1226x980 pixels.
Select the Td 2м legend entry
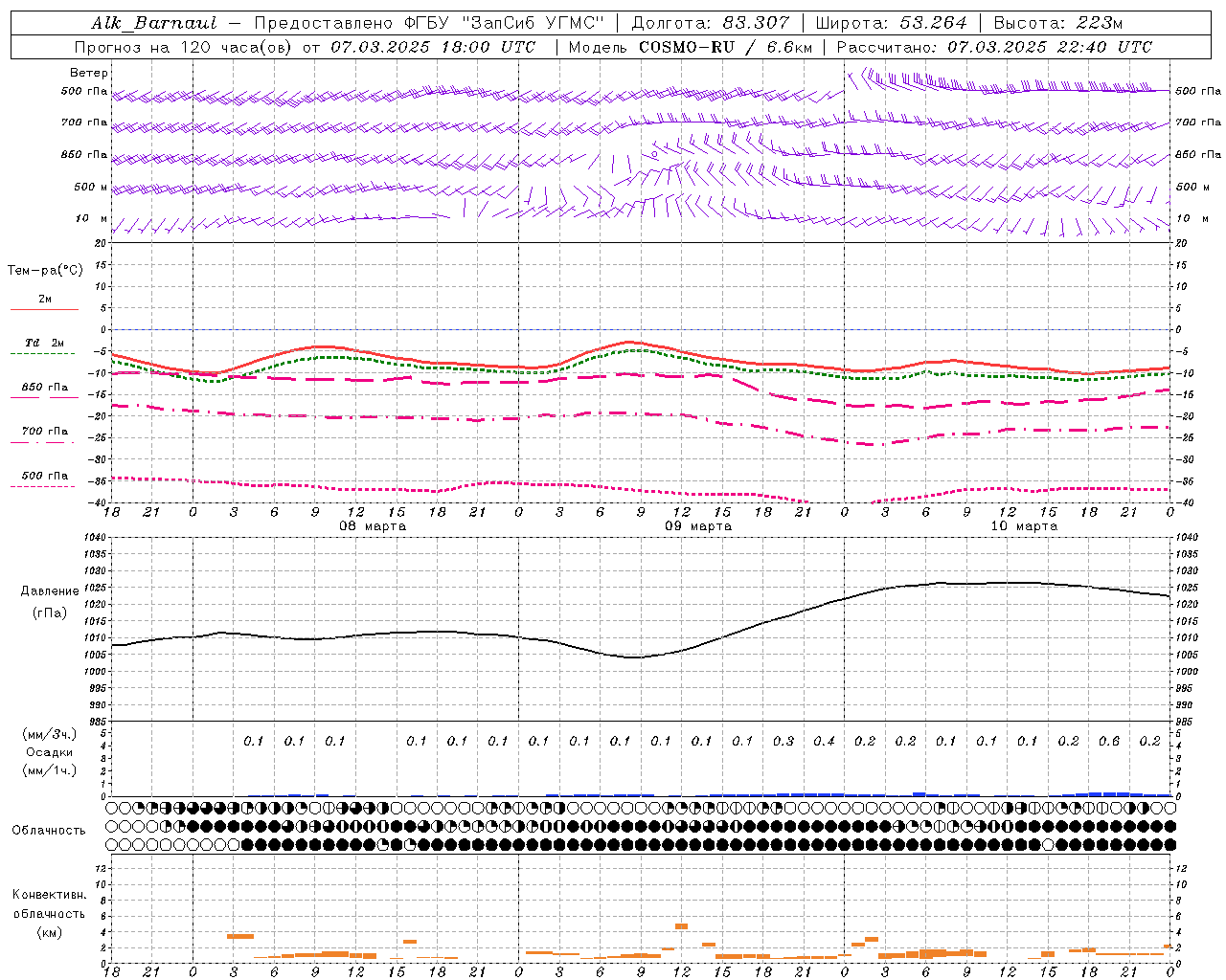[45, 343]
